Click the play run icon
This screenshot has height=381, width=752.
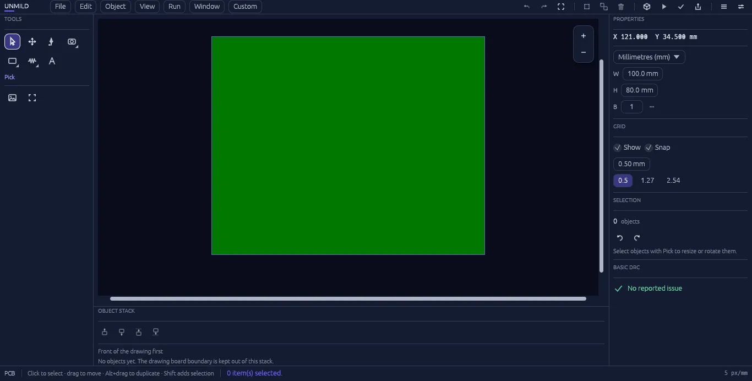coord(664,7)
